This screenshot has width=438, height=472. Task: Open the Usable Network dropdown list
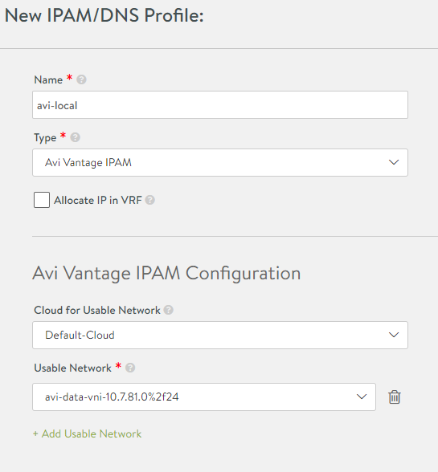(204, 397)
